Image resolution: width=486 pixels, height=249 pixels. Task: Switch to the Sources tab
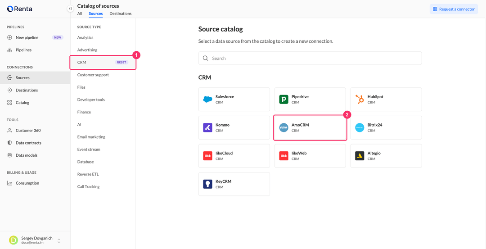pyautogui.click(x=96, y=14)
